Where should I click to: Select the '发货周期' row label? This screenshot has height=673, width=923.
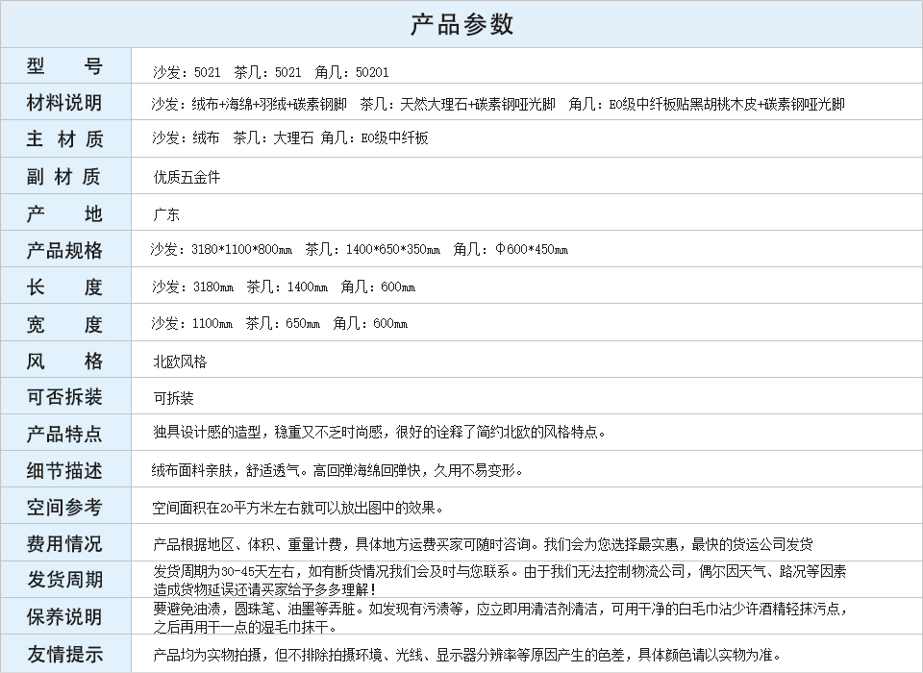[x=64, y=580]
